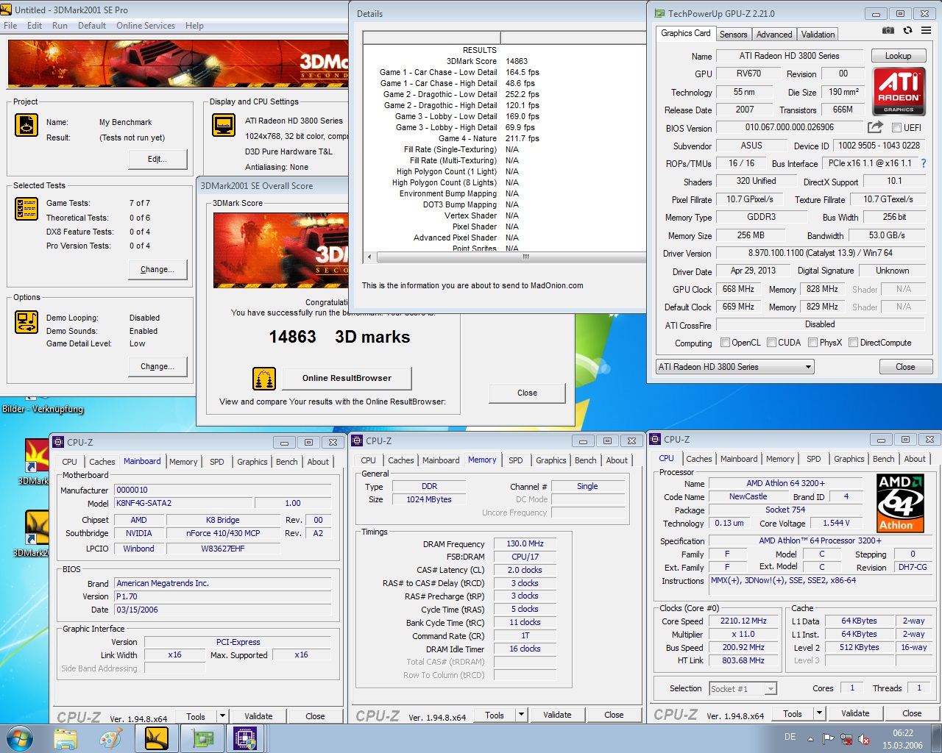Click the Lookup button in GPU-Z
Image resolution: width=942 pixels, height=753 pixels.
pyautogui.click(x=898, y=56)
